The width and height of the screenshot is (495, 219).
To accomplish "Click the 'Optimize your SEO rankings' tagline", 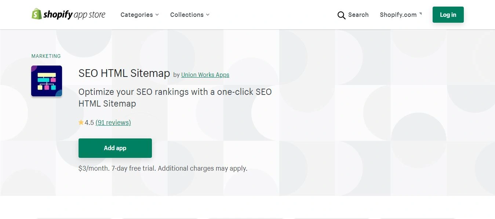I will [175, 98].
